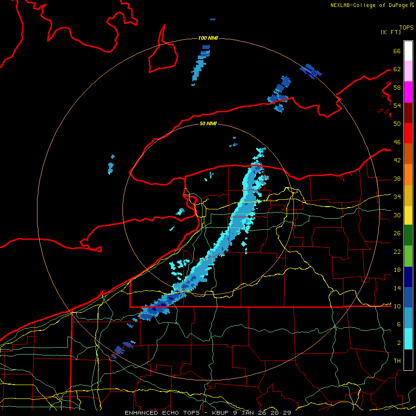Pick the dark orange legend swatch
416x416 pixels.
pos(408,153)
